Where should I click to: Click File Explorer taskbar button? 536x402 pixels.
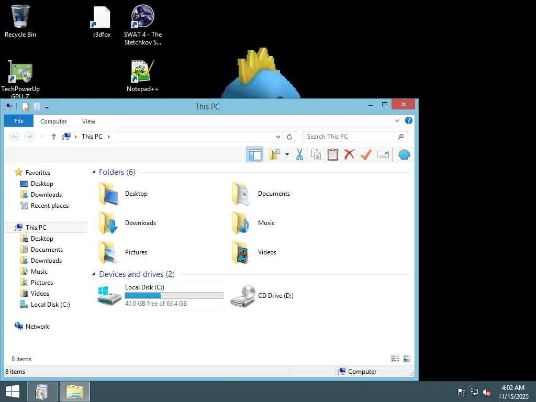pos(75,392)
